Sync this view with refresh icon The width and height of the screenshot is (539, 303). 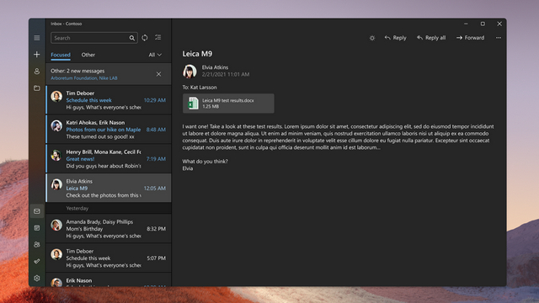click(145, 38)
